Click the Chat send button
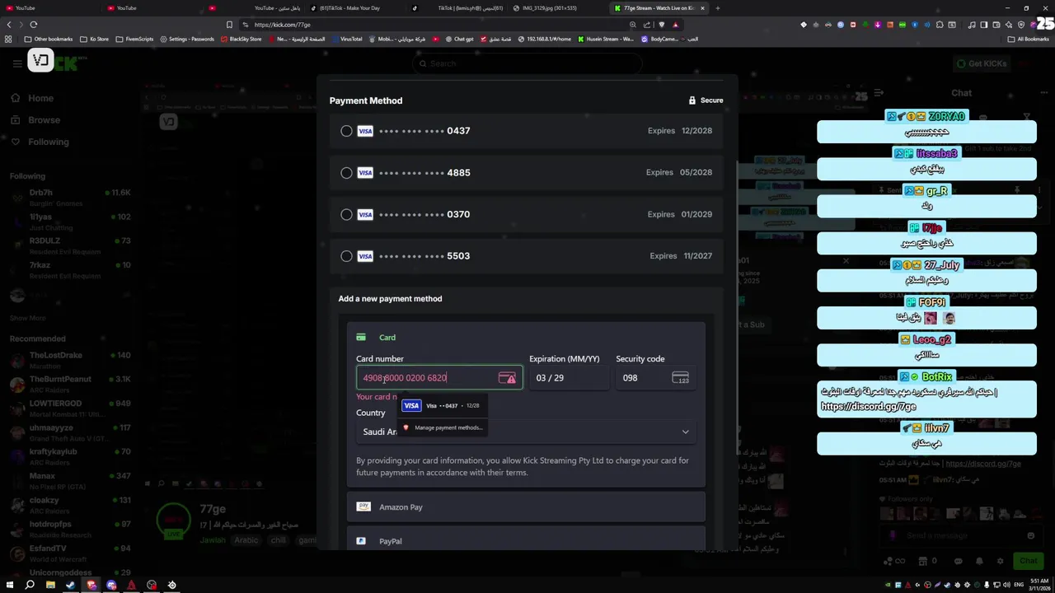The height and width of the screenshot is (593, 1055). coord(1028,561)
